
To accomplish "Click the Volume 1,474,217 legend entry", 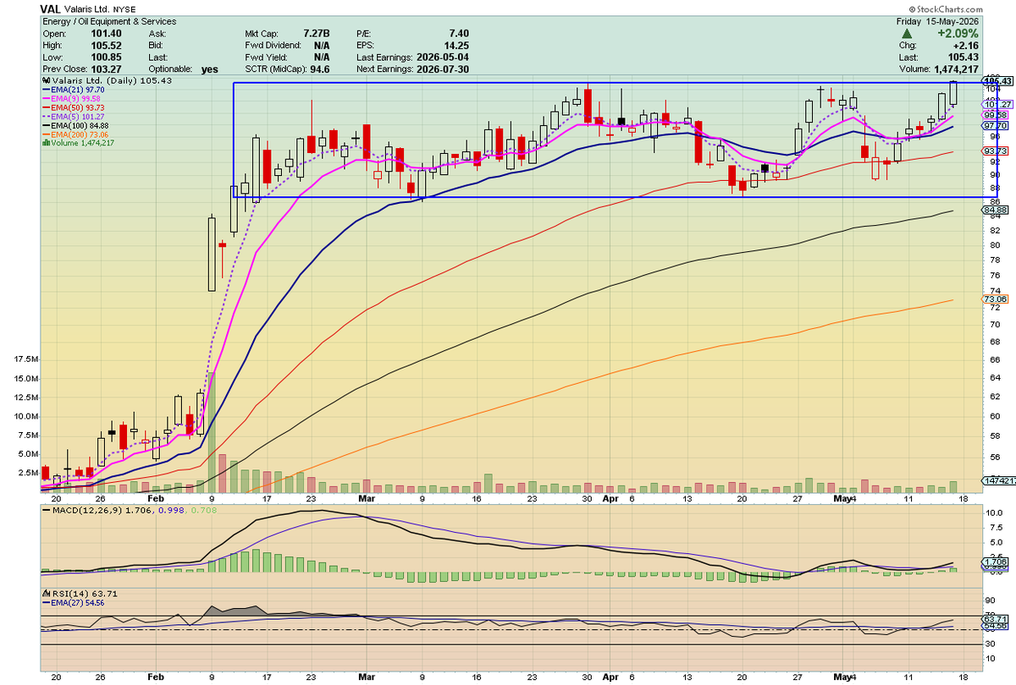I will pyautogui.click(x=78, y=143).
